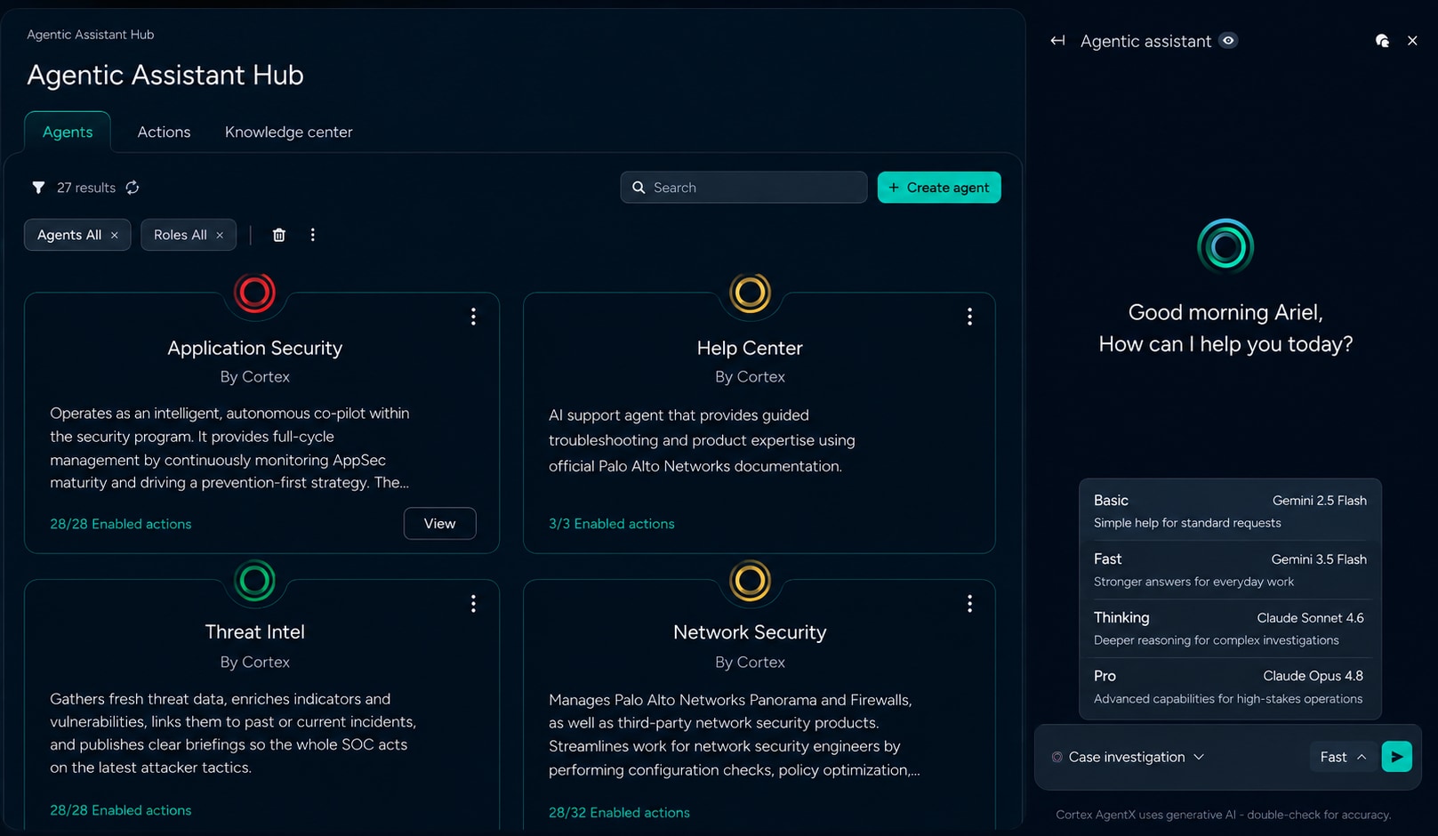Open filter bar kebab menu
This screenshot has height=836, width=1438.
point(312,235)
